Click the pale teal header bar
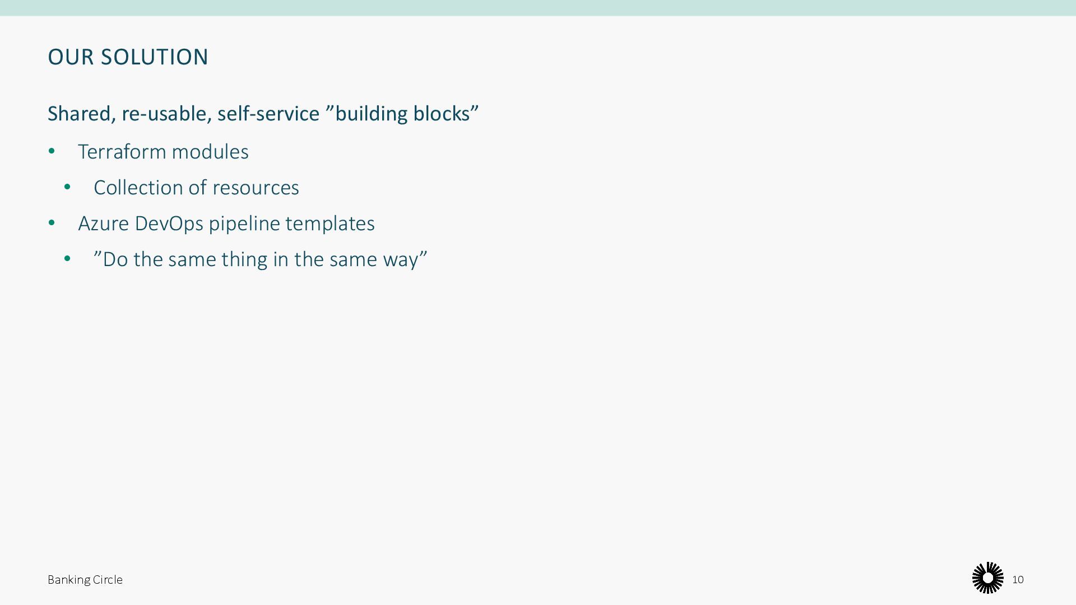The width and height of the screenshot is (1076, 605). pyautogui.click(x=538, y=8)
